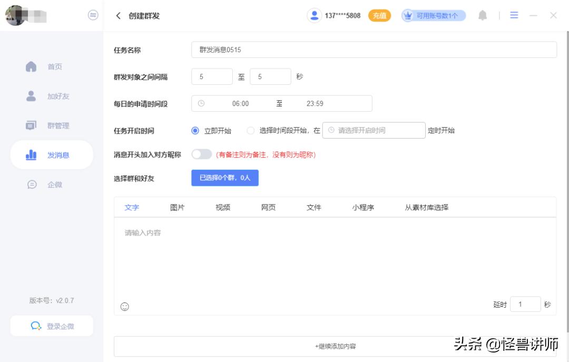Switch to the 图片 content tab
This screenshot has height=362, width=569.
point(178,207)
